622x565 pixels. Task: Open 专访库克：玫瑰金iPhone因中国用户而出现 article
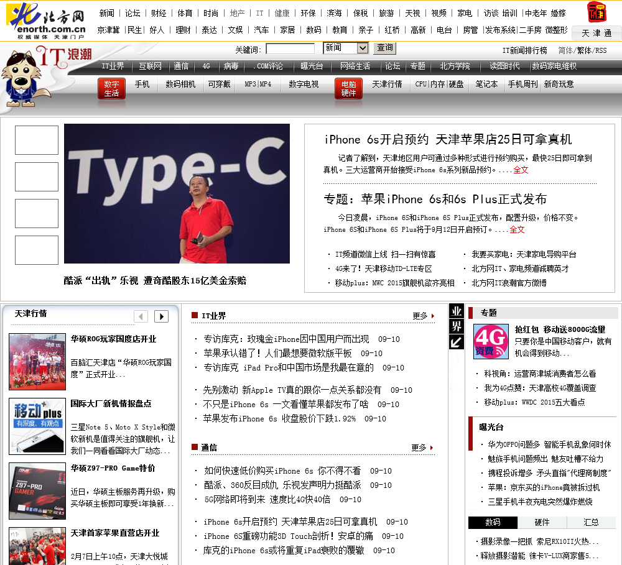[x=286, y=339]
